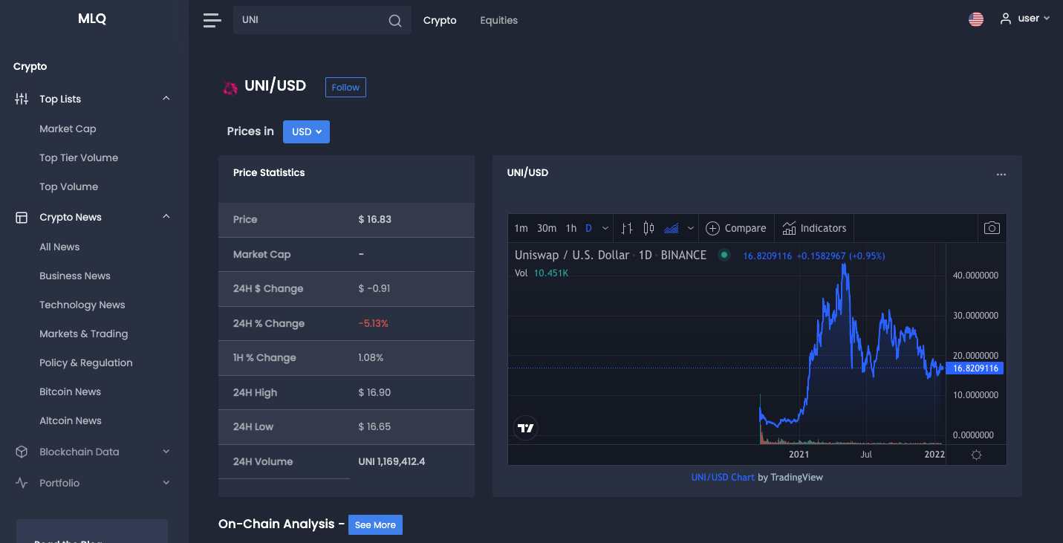Open Top Volume list
The height and width of the screenshot is (543, 1063).
(68, 186)
